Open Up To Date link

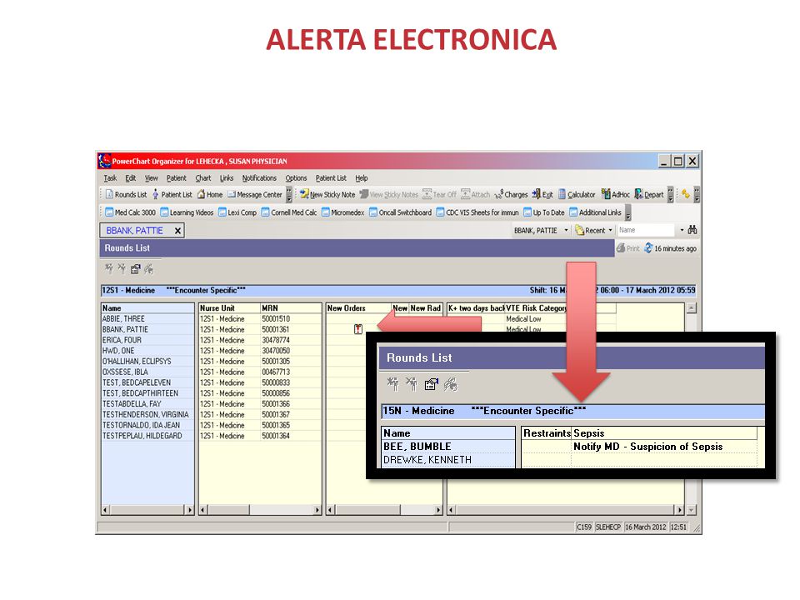(x=544, y=212)
